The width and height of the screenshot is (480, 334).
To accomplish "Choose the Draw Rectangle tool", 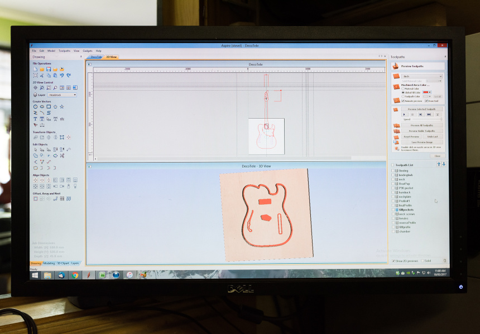I will [x=49, y=106].
